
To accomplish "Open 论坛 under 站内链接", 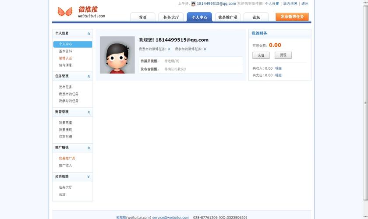I will pos(62,194).
